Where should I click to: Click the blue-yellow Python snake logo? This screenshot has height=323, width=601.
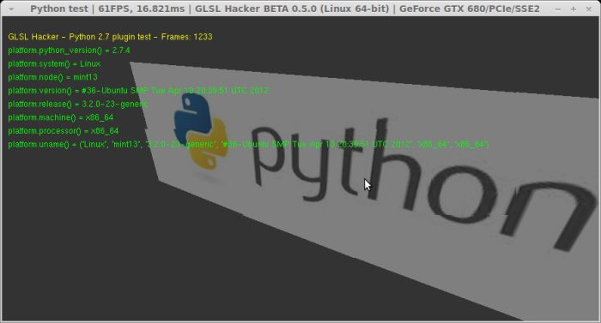coord(201,131)
